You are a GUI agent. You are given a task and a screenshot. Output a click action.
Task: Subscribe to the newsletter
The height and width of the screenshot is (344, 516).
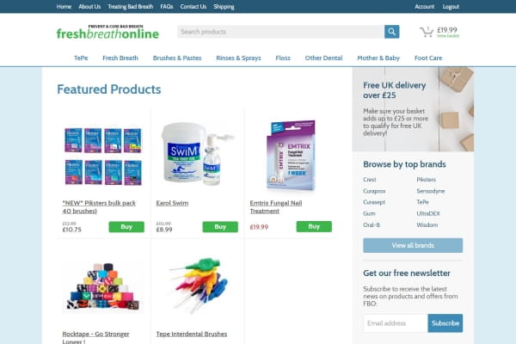[445, 323]
